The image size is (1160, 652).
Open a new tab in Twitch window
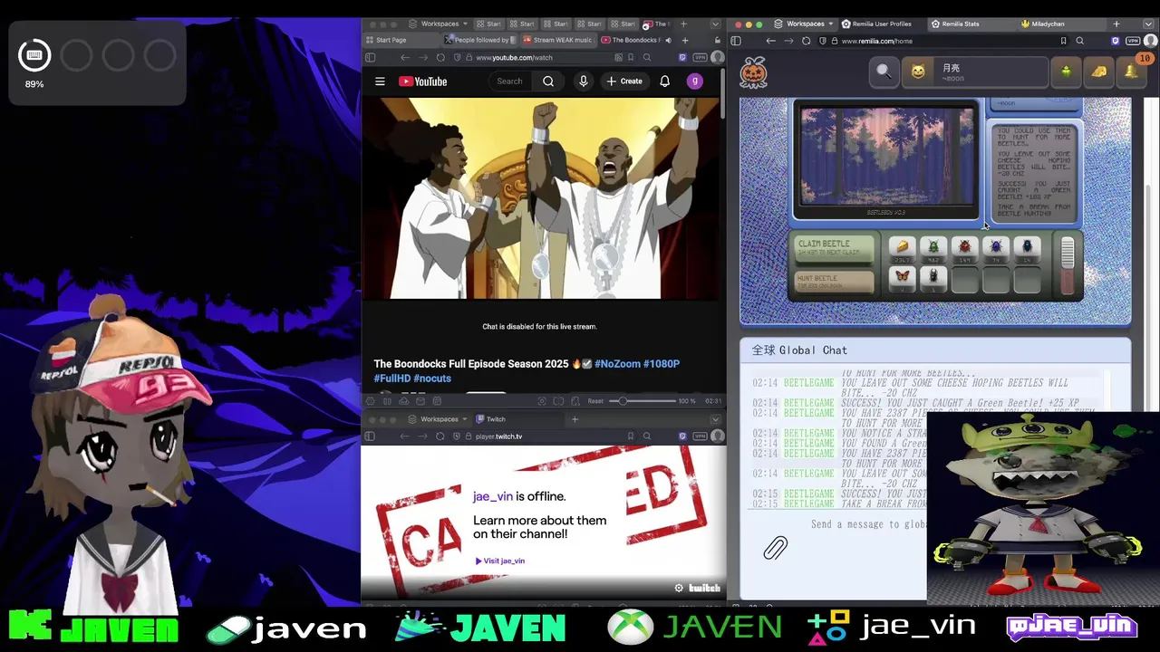[575, 419]
